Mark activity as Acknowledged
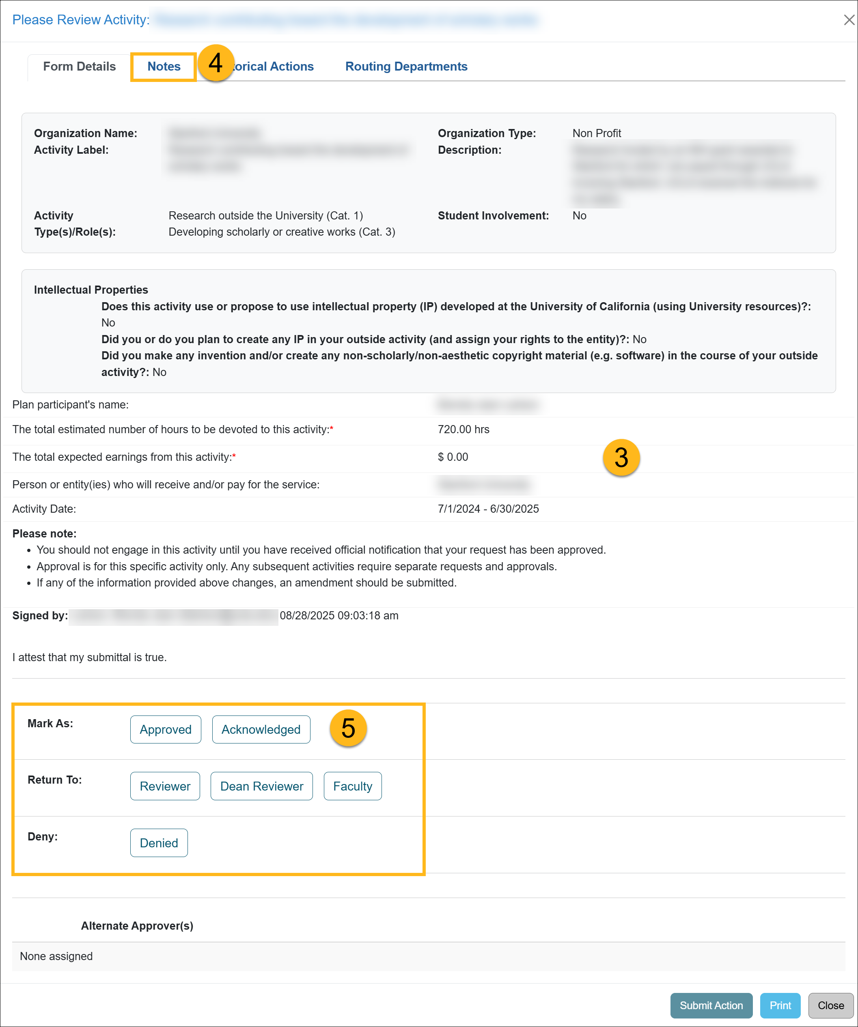 (x=261, y=729)
